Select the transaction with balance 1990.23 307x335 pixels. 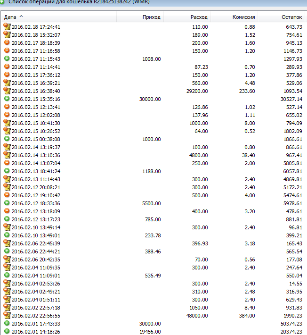[153, 316]
